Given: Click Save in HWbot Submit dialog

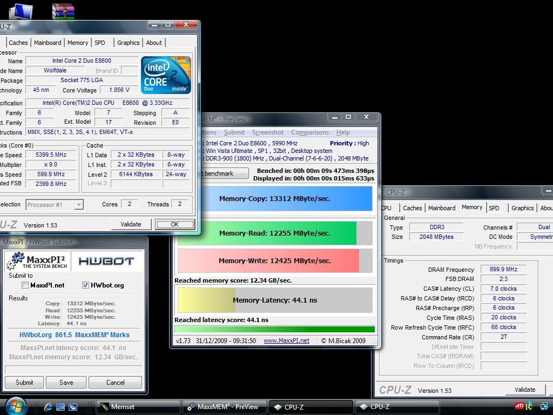Looking at the screenshot, I should (66, 383).
